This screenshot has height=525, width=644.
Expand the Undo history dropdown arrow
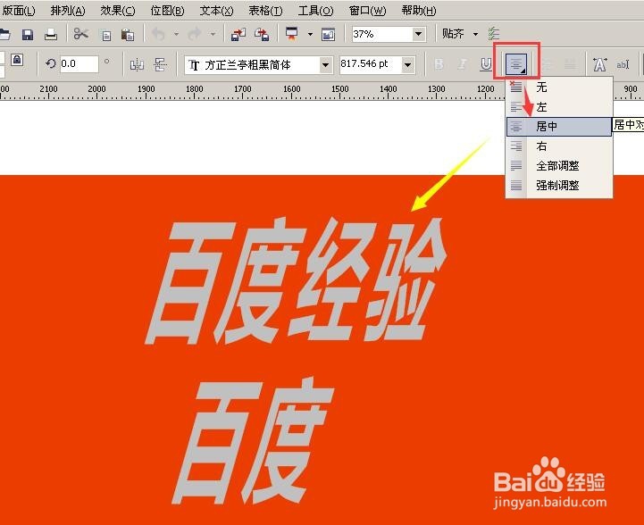[x=177, y=34]
